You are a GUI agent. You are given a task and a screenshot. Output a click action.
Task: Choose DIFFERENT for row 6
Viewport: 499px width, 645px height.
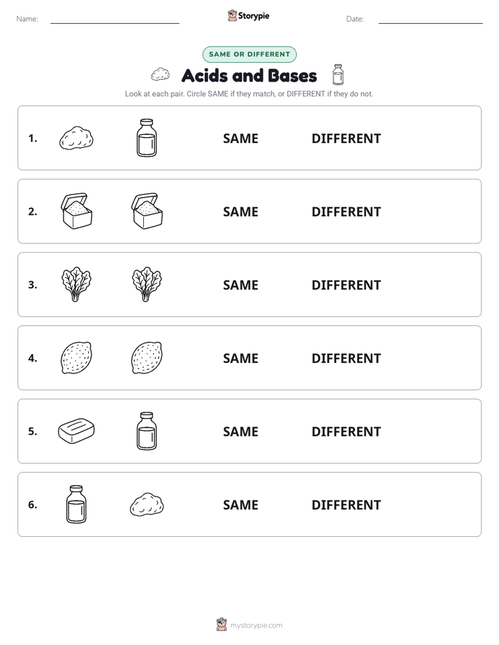346,504
